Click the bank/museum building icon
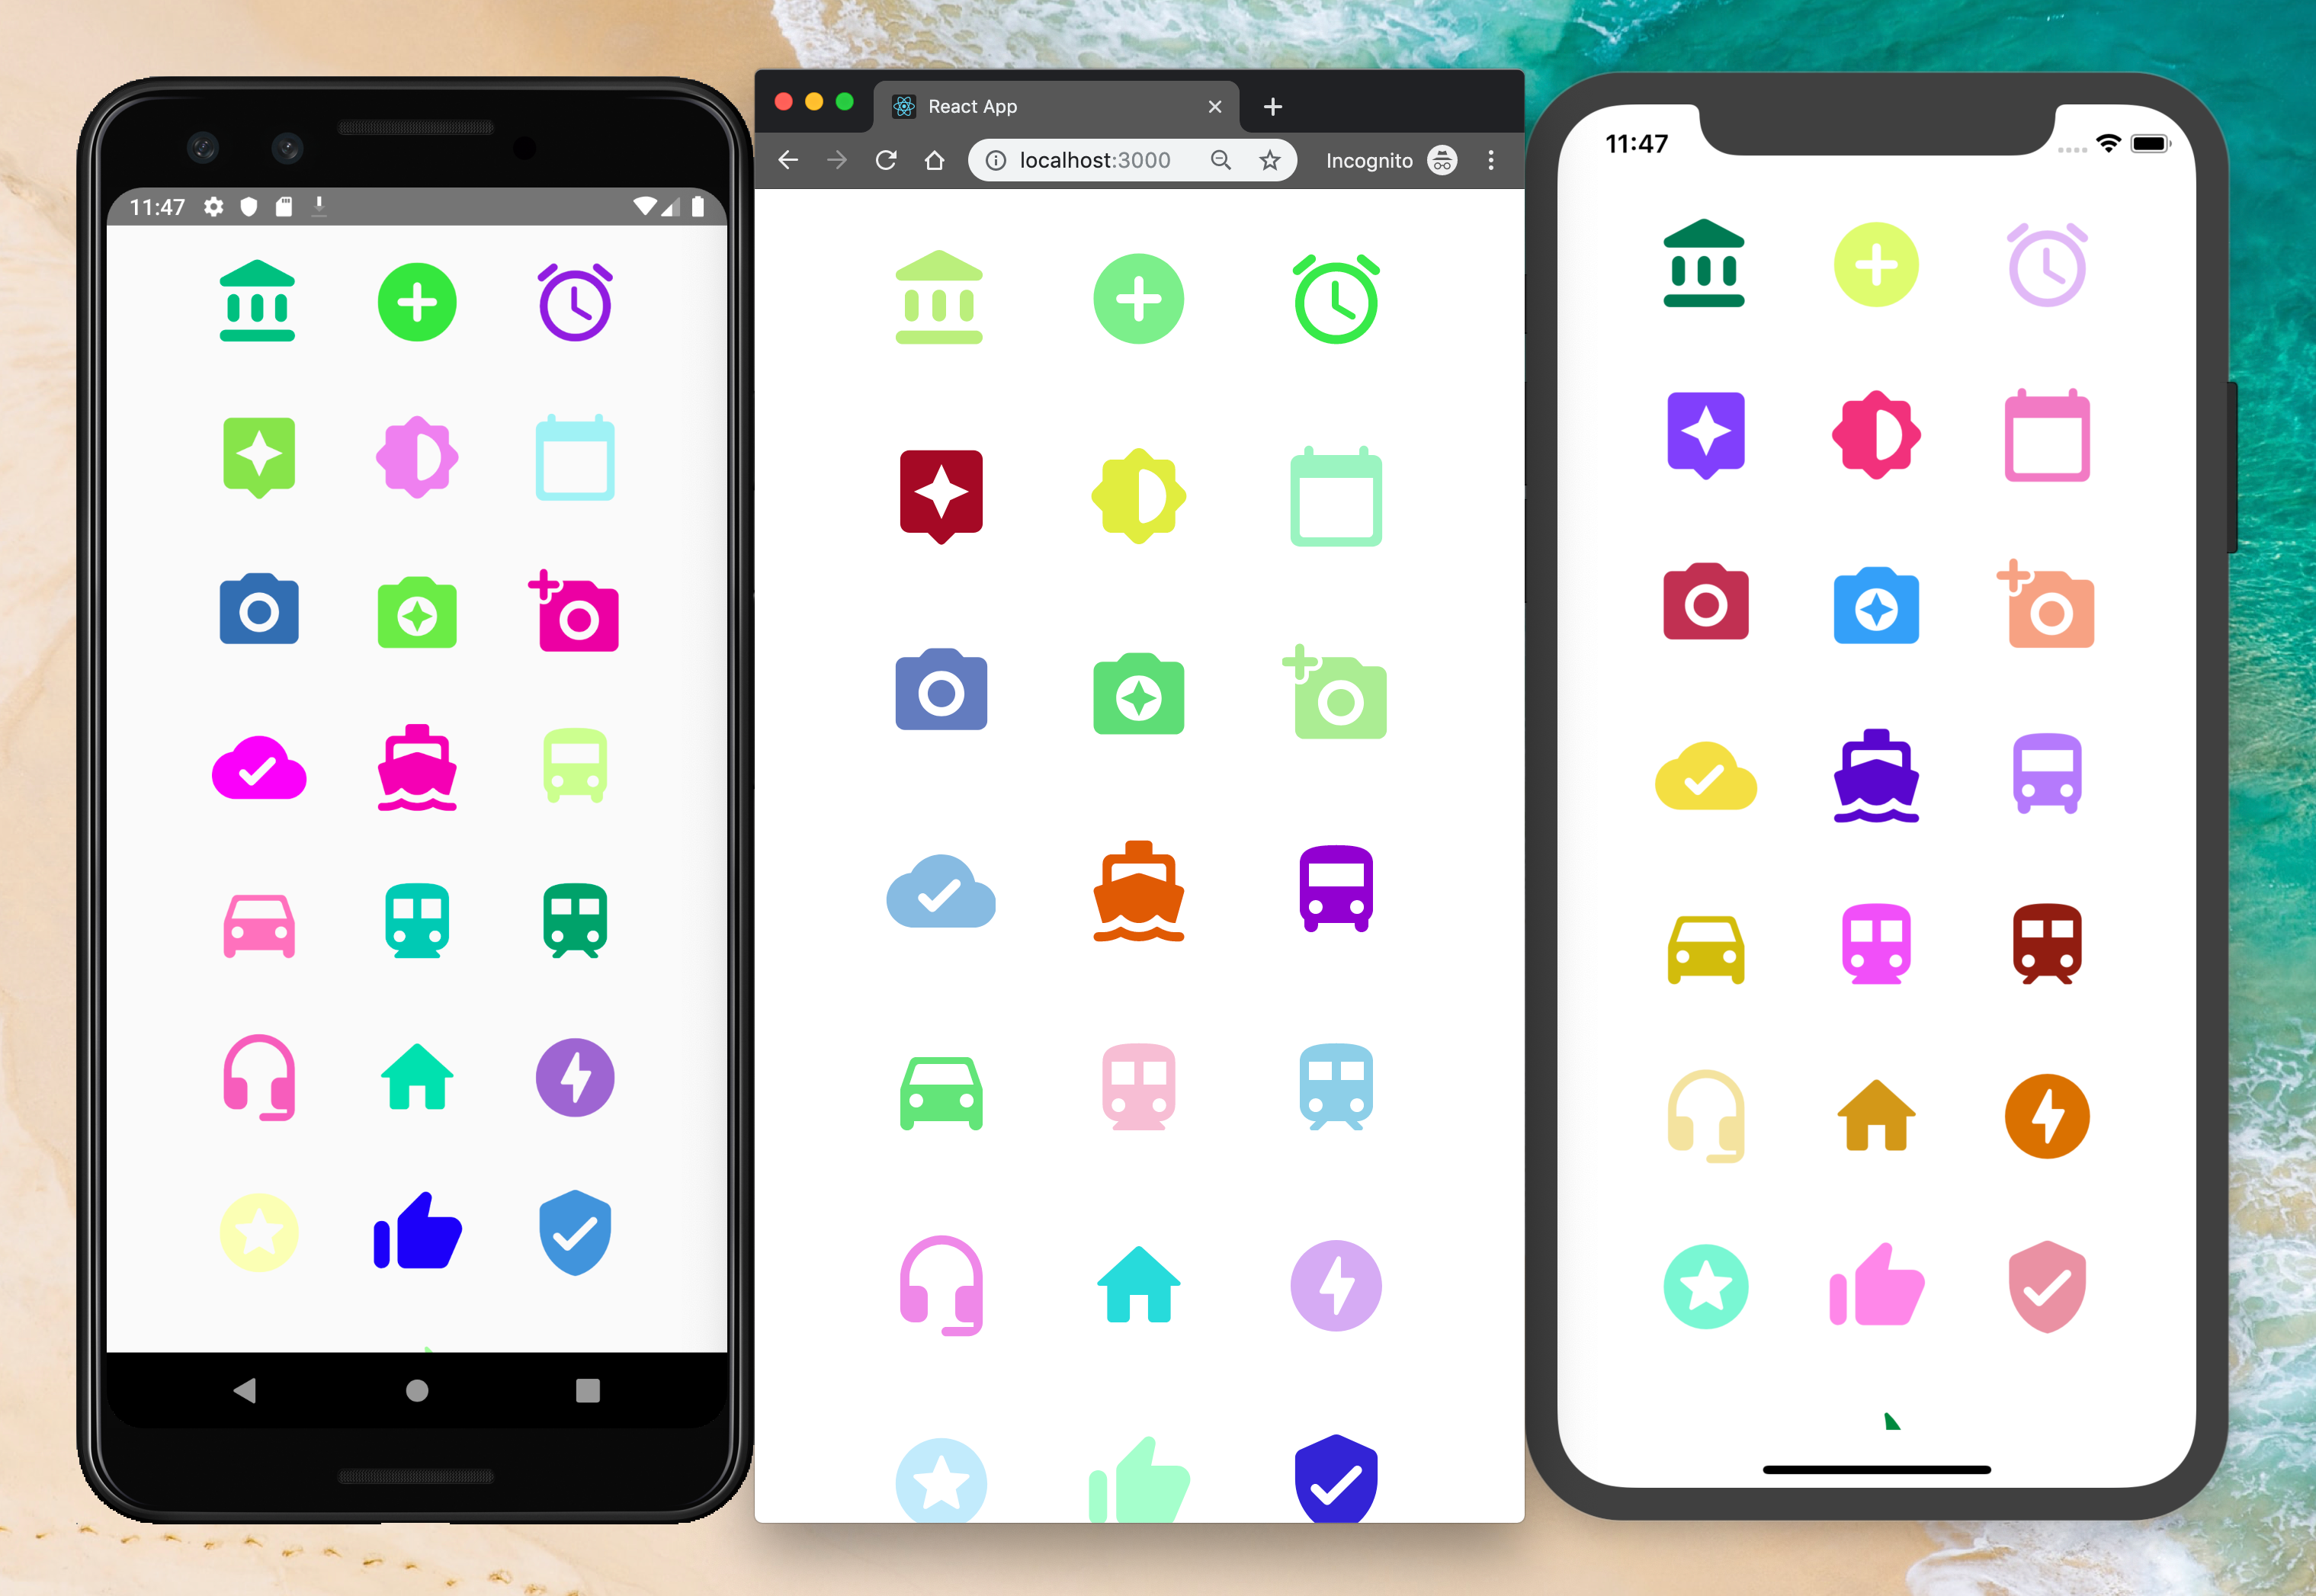This screenshot has width=2316, height=1596. click(x=255, y=299)
